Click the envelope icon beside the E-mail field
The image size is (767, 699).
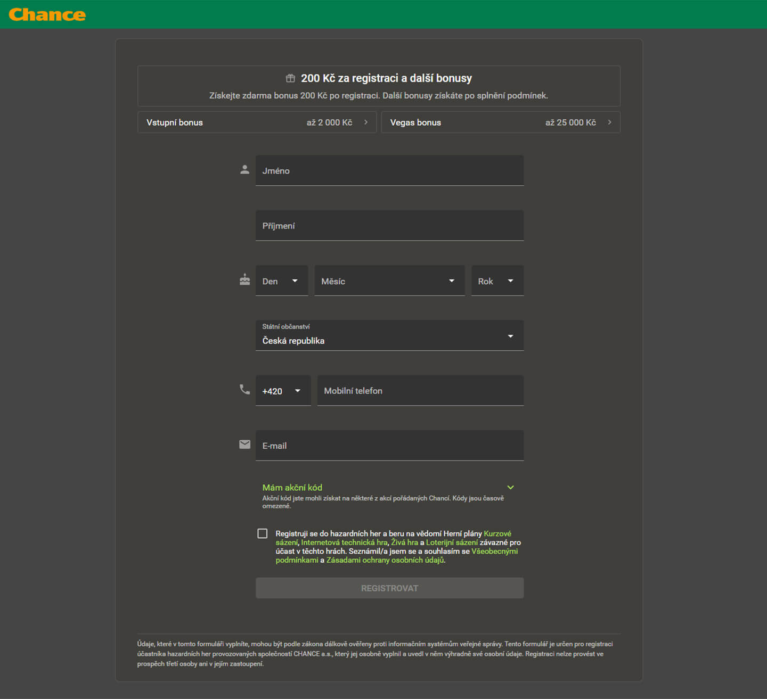click(x=244, y=445)
